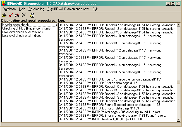Image resolution: width=182 pixels, height=127 pixels.
Task: Copy the log using the clipboard toolbar icon
Action: (x=32, y=15)
